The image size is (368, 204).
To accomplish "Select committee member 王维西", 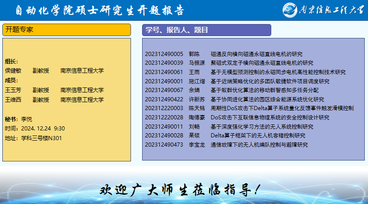I will pyautogui.click(x=13, y=99).
